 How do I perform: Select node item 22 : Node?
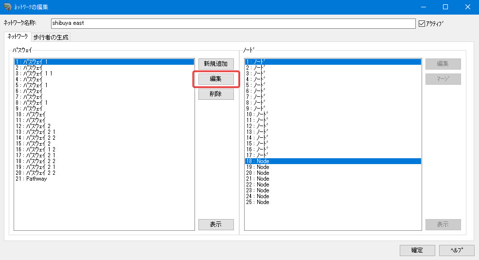click(333, 185)
